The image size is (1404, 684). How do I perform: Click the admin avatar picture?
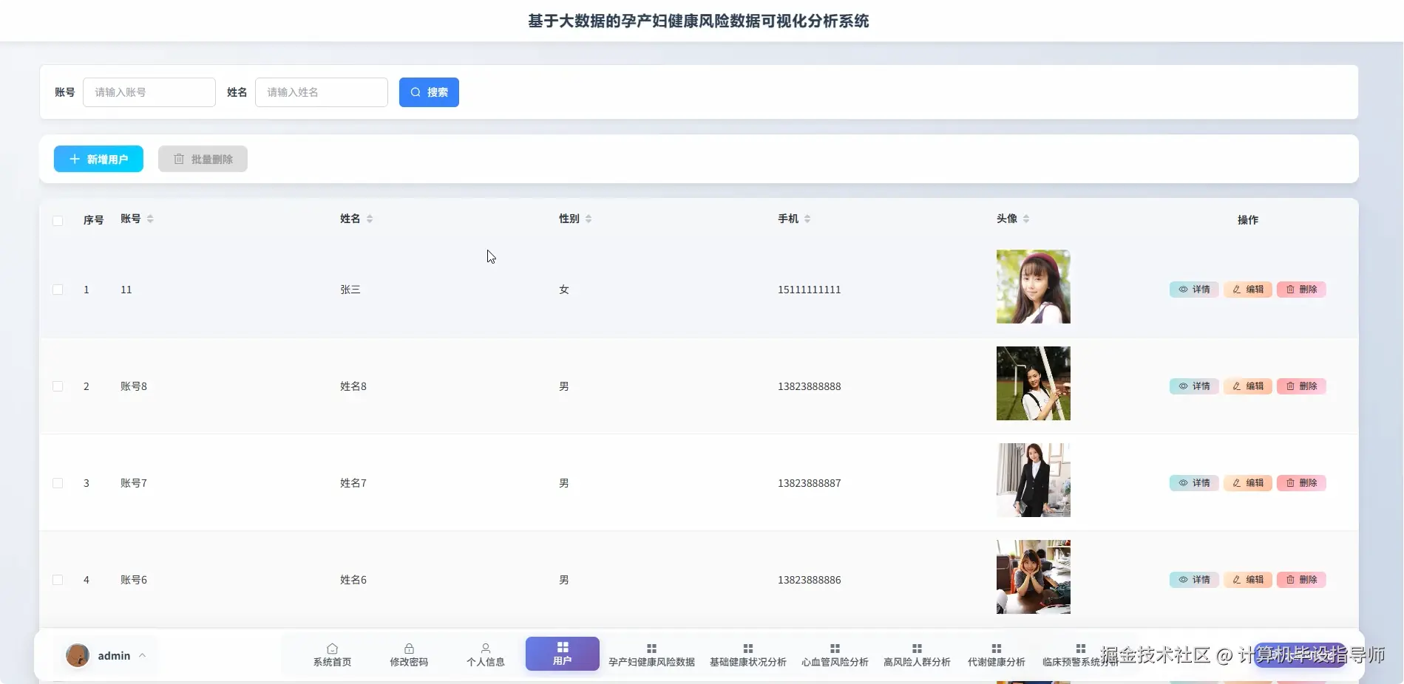78,655
